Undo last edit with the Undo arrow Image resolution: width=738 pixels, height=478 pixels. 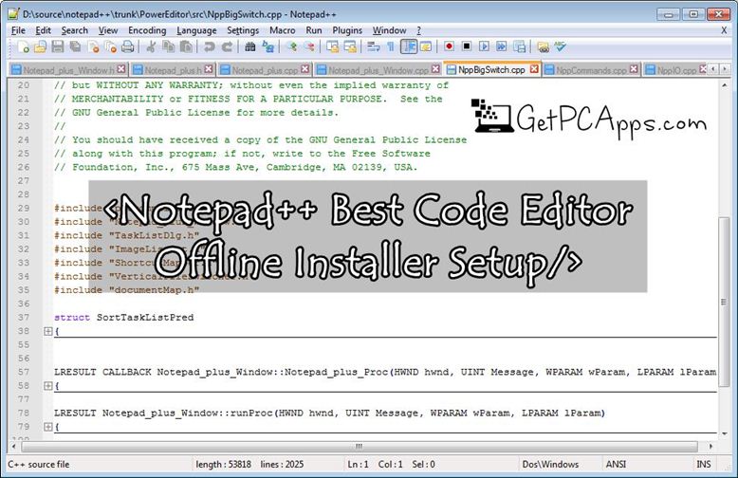pos(209,46)
